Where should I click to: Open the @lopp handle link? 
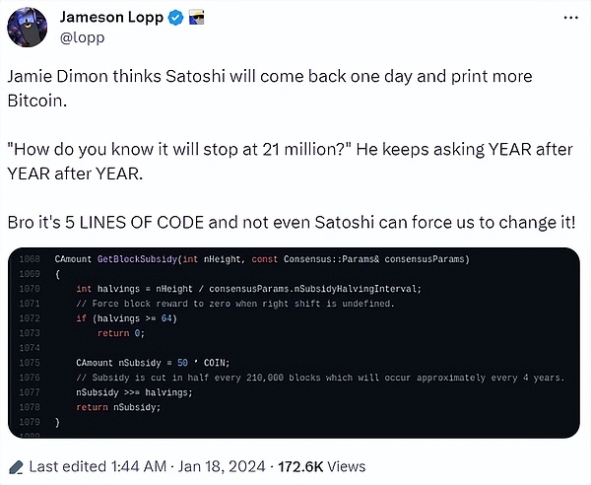(82, 37)
